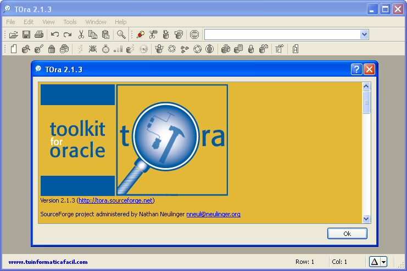Viewport: 407px width, 271px height.
Task: Expand the connection combo box dropdown arrow
Action: click(x=364, y=34)
